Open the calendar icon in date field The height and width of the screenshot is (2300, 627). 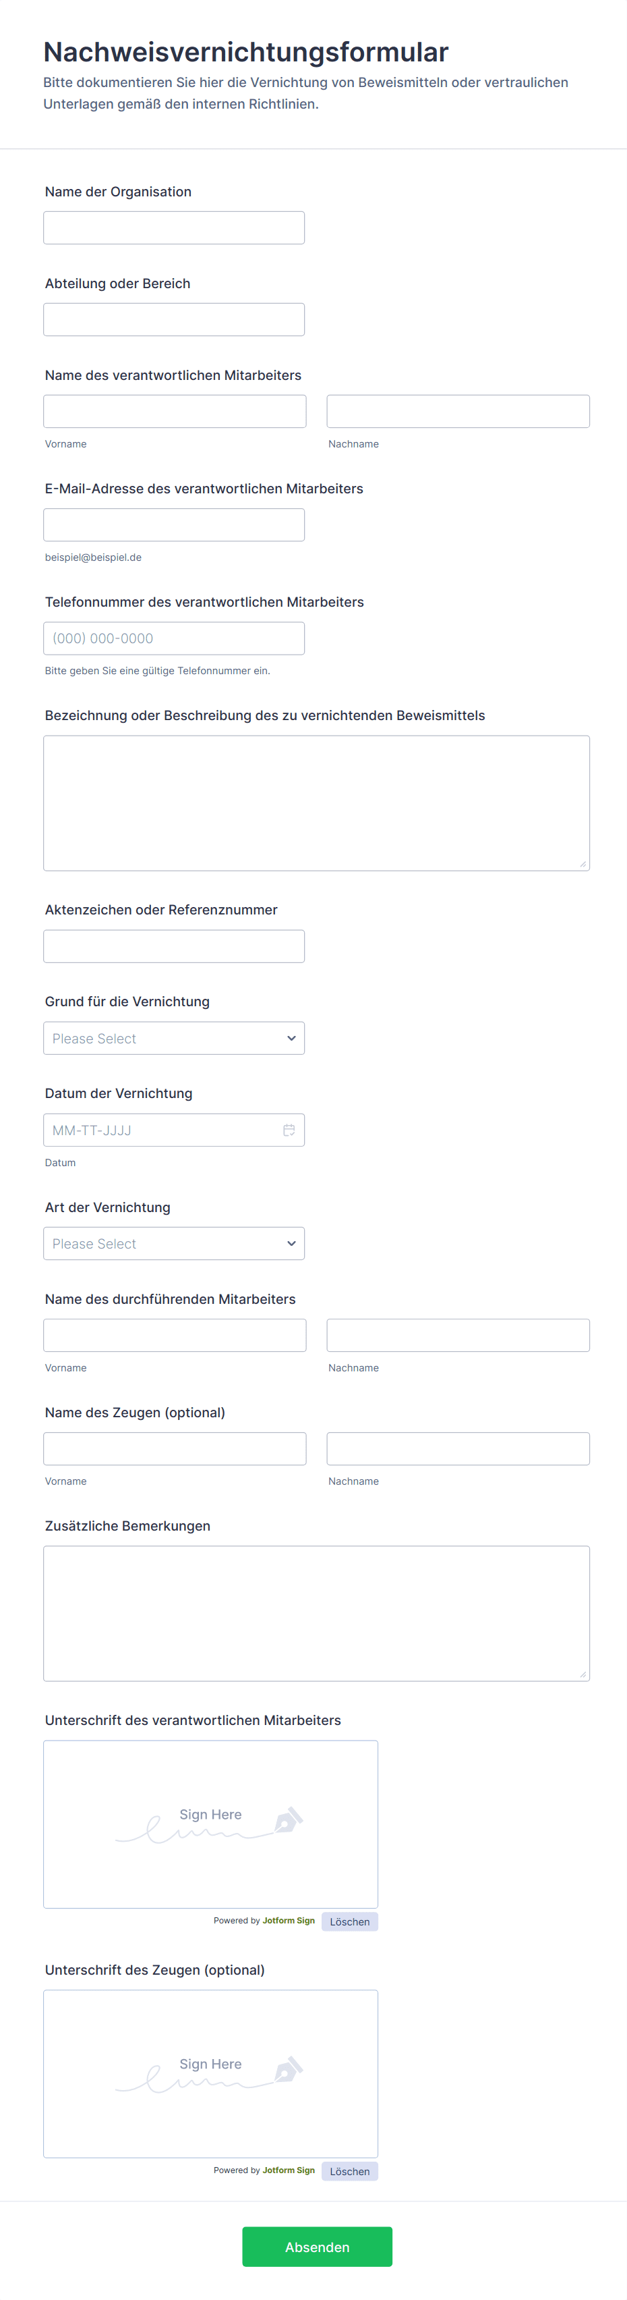tap(289, 1130)
